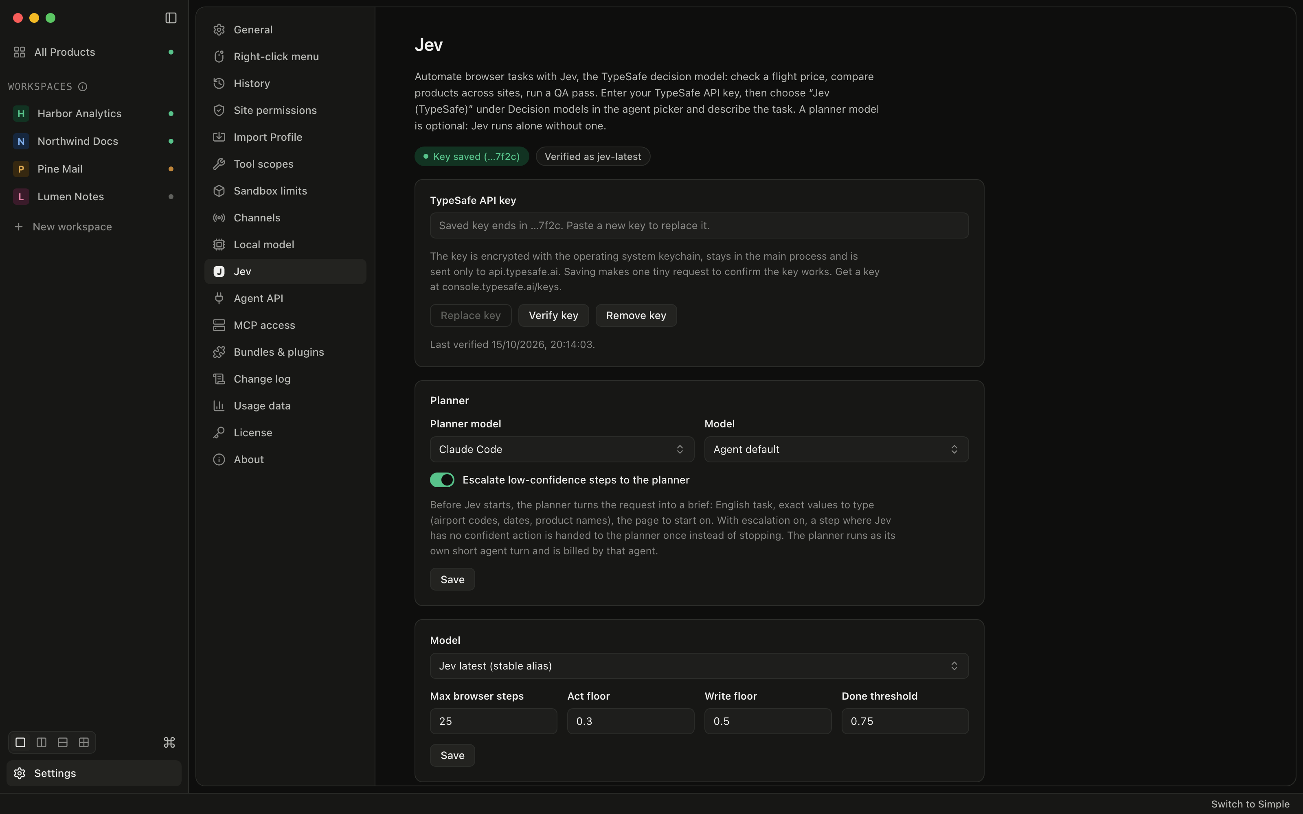The image size is (1303, 814).
Task: Click the Act floor value field
Action: (630, 721)
